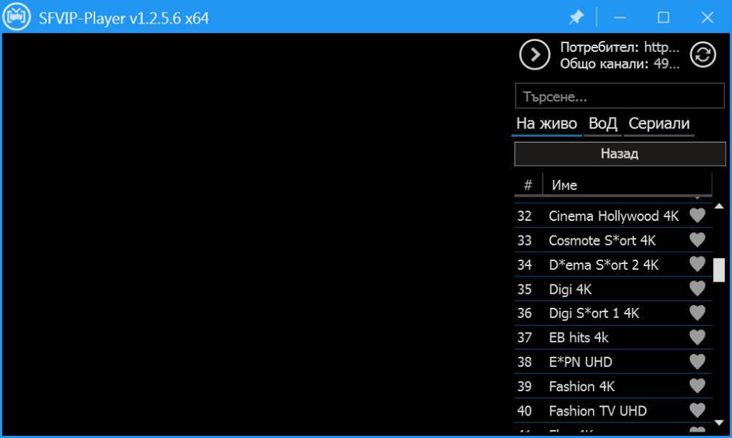Toggle favorite heart for Digi 4K

[x=698, y=288]
